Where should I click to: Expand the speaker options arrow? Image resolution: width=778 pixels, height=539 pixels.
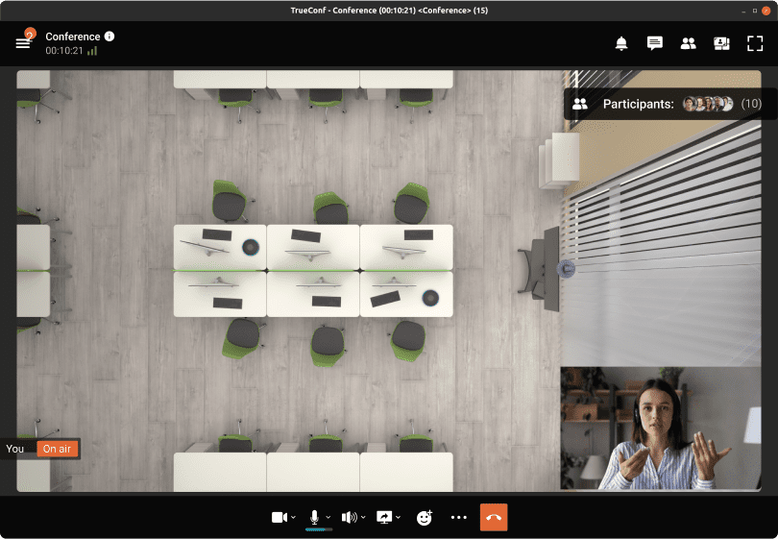(363, 518)
